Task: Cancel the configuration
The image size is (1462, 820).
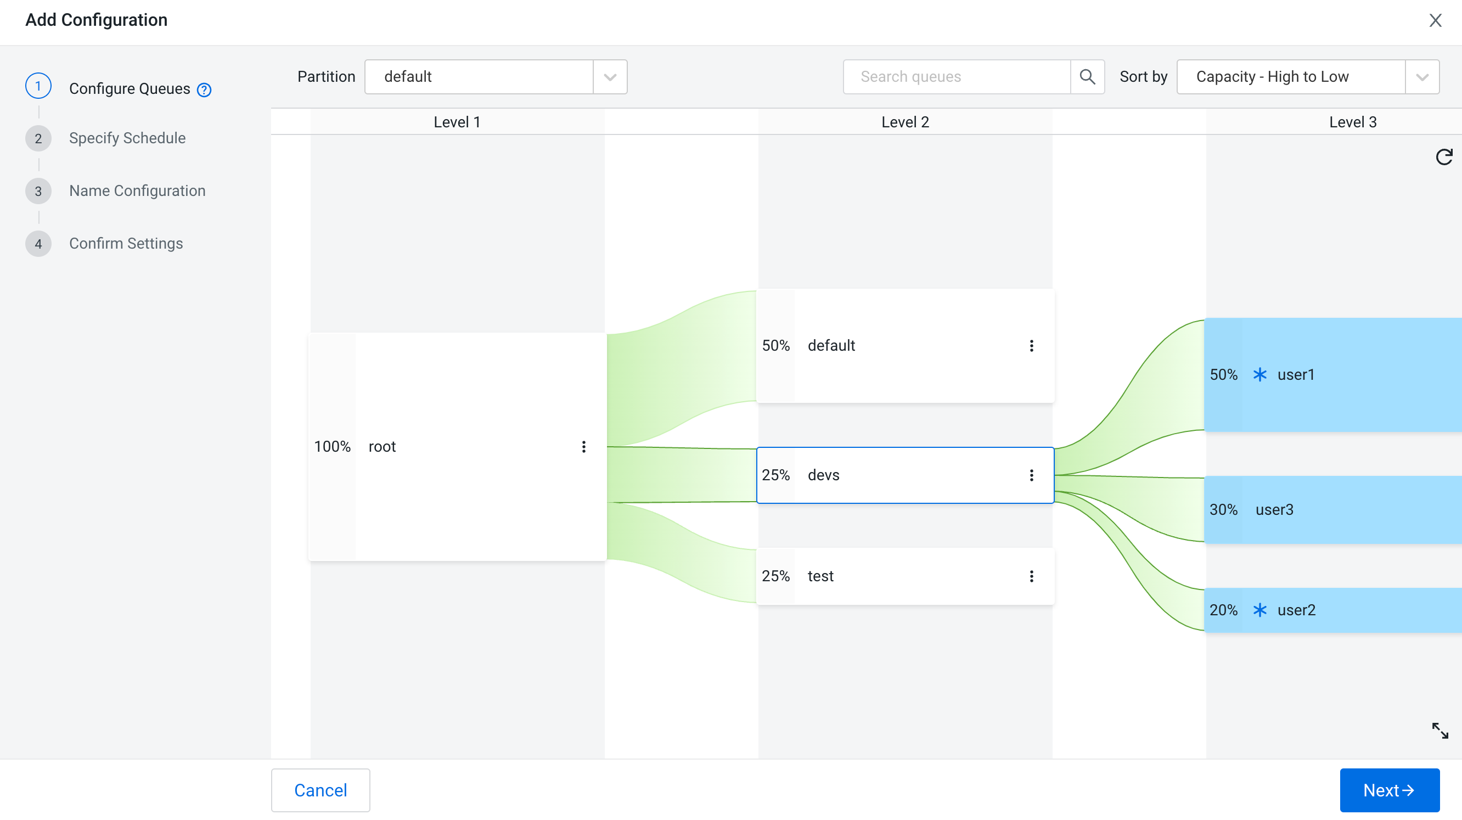Action: click(320, 789)
